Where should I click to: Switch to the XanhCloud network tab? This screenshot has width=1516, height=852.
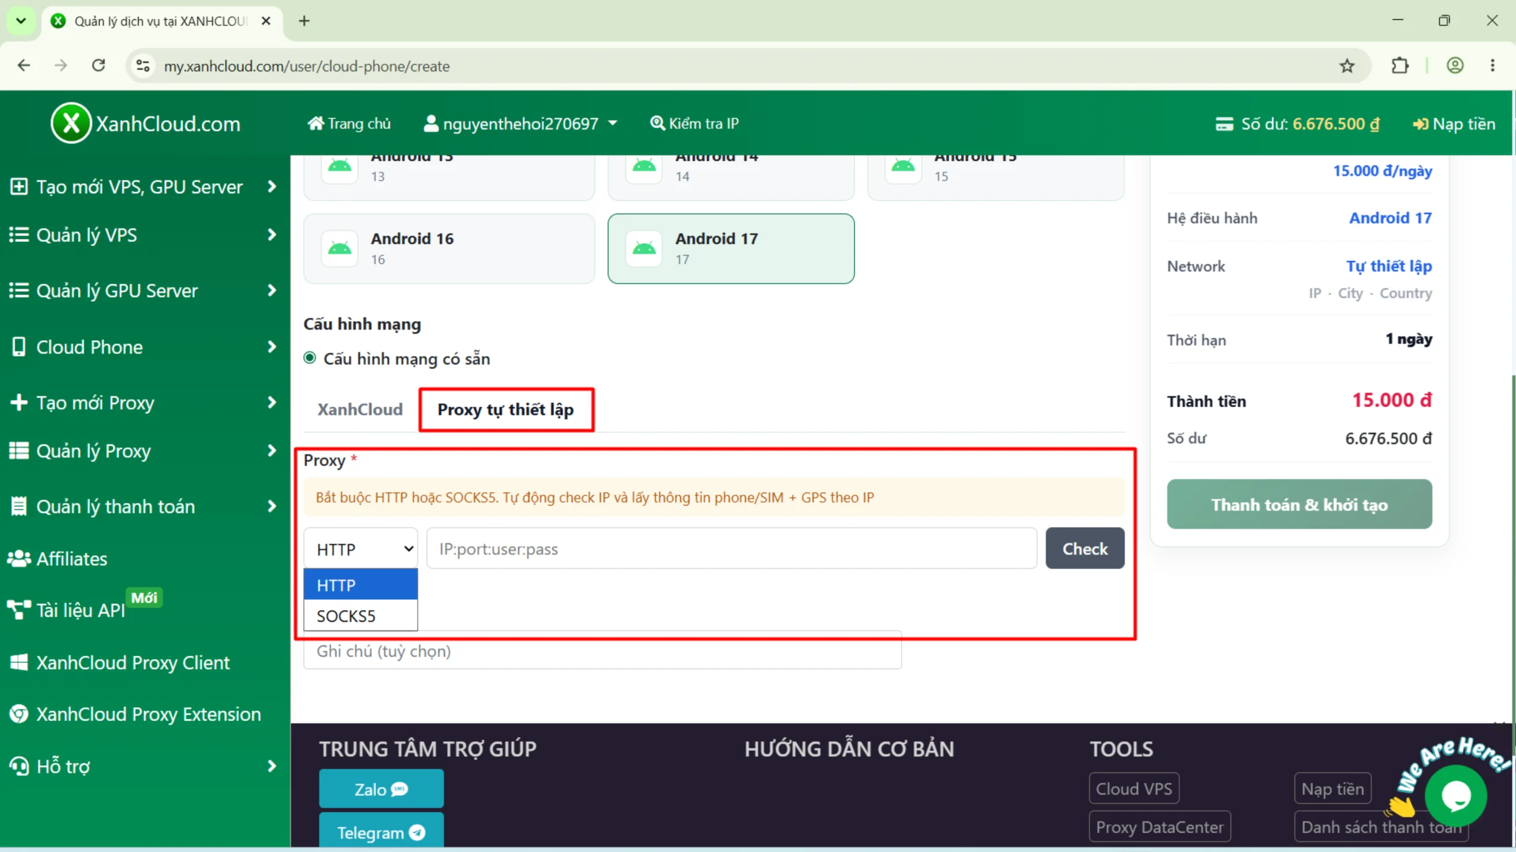(x=360, y=409)
